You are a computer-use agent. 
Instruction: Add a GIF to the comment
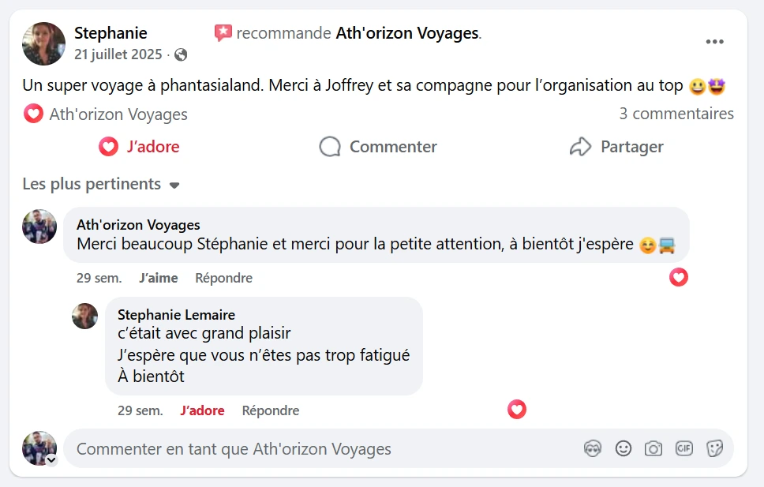pyautogui.click(x=684, y=449)
